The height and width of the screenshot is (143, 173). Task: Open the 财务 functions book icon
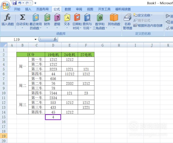tap(47, 17)
